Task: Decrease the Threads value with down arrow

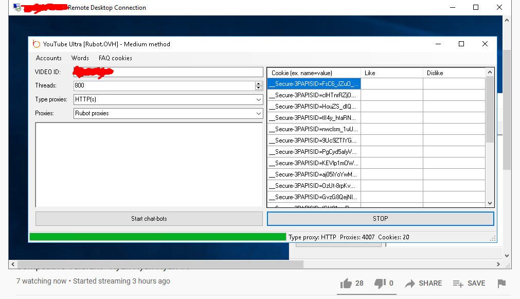Action: [x=259, y=88]
